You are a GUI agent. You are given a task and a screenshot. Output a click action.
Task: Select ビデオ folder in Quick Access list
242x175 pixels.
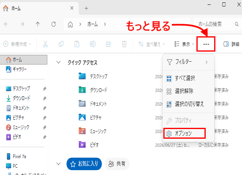click(x=89, y=145)
